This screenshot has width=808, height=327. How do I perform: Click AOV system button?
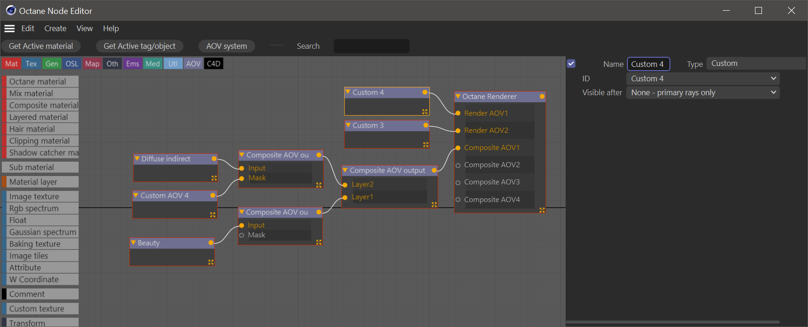coord(227,46)
